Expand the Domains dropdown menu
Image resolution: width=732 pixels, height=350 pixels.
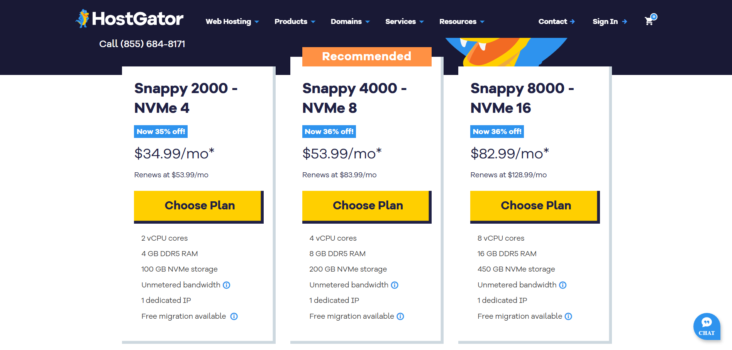tap(350, 22)
